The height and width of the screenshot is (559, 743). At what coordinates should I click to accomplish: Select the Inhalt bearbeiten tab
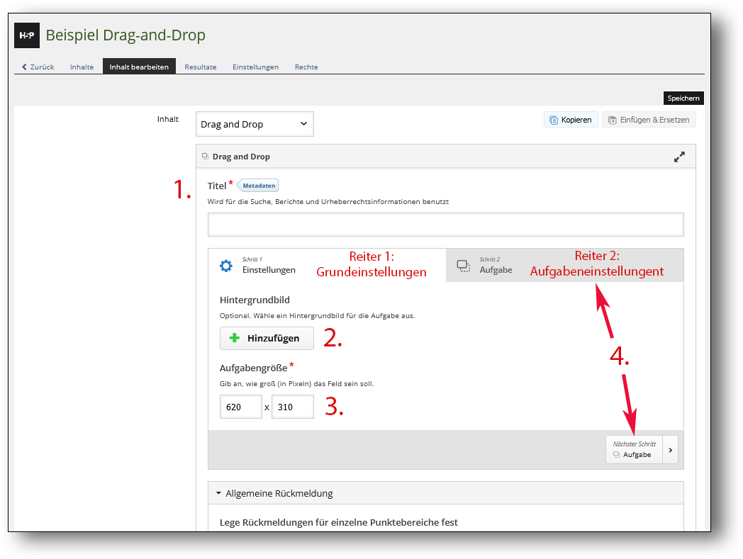(x=139, y=67)
